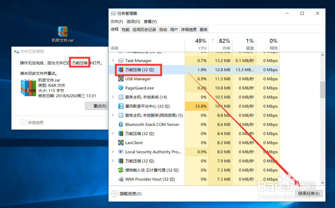Switch to the 应用历史记录 tab
Viewport: 335px width, 208px height.
(144, 30)
